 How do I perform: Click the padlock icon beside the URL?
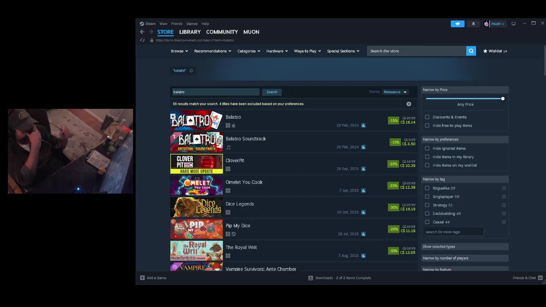point(151,40)
